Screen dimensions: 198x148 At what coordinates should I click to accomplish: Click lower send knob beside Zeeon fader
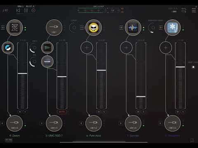[33, 62]
